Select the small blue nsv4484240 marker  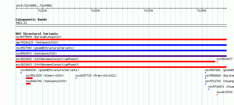21,73
